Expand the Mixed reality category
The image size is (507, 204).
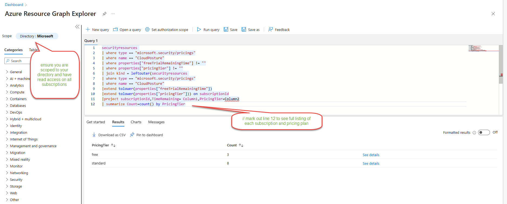pos(7,159)
